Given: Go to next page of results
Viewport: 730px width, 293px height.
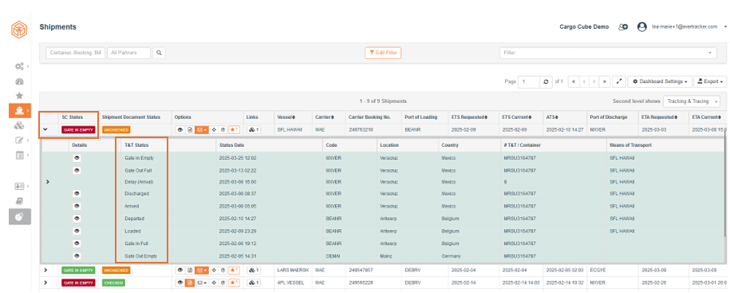Looking at the screenshot, I should pos(594,81).
